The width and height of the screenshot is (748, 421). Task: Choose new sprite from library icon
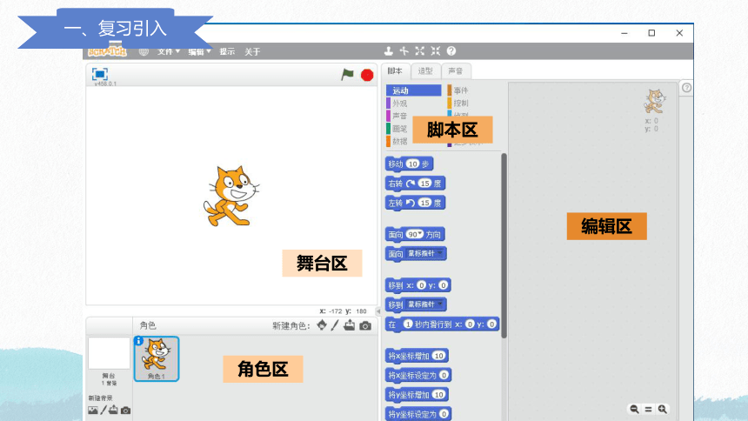[322, 325]
